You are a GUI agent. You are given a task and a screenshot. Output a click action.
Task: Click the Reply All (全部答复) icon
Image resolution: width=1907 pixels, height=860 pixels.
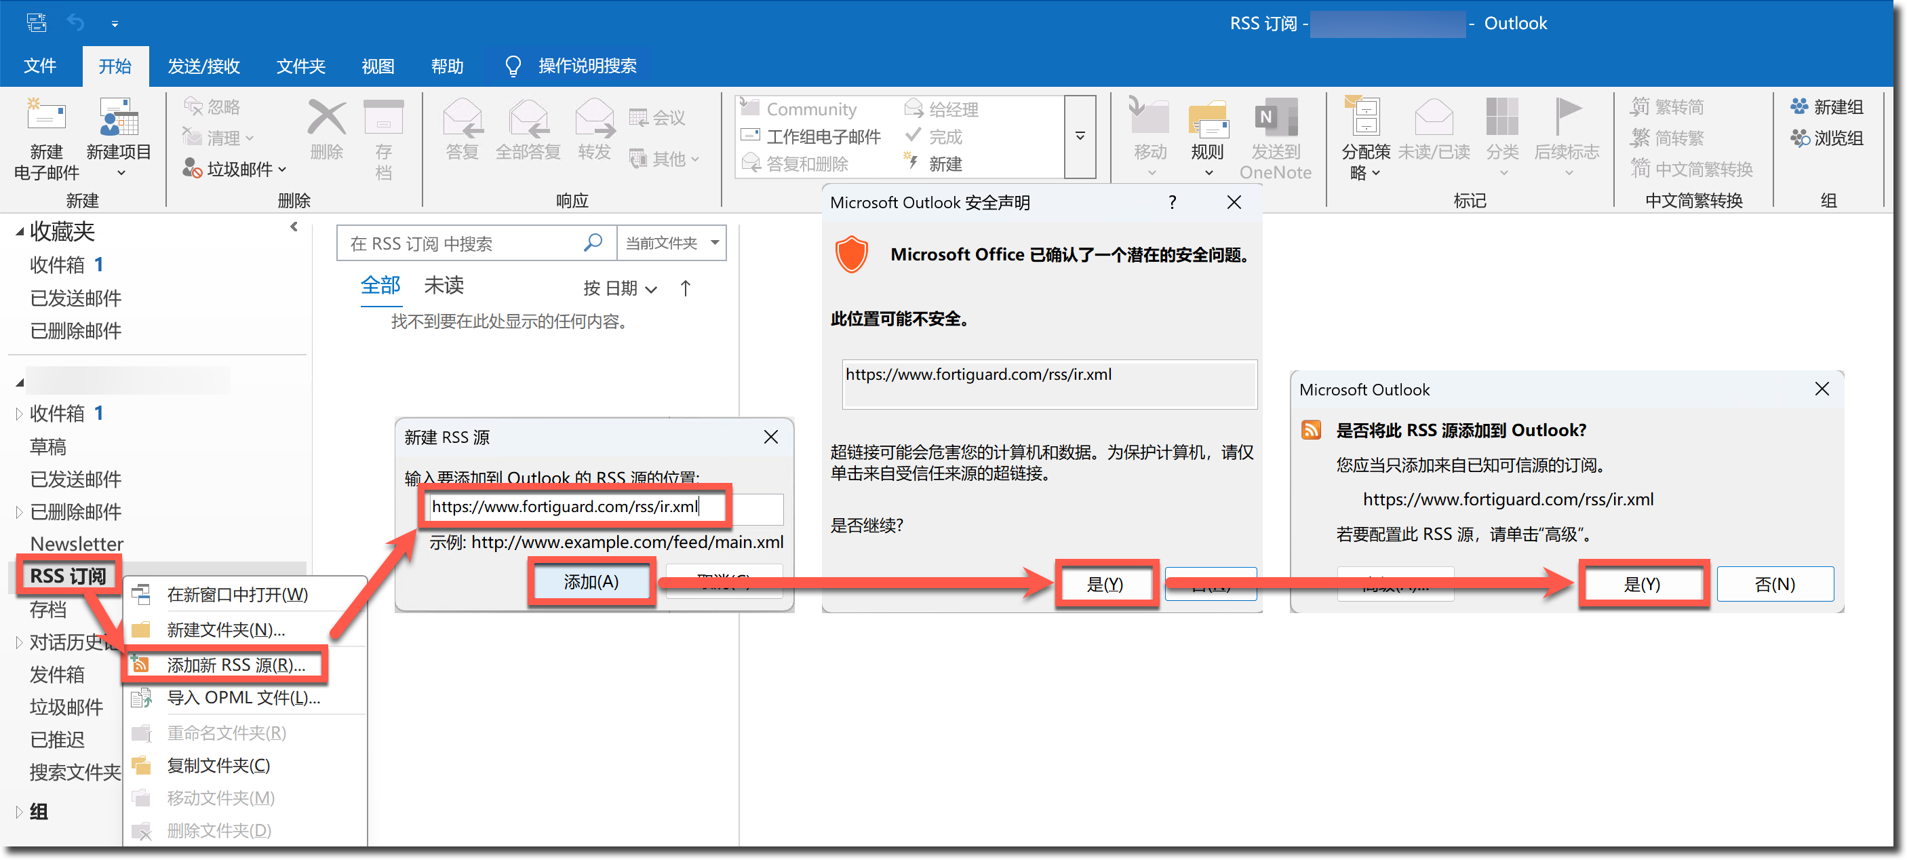[x=528, y=119]
